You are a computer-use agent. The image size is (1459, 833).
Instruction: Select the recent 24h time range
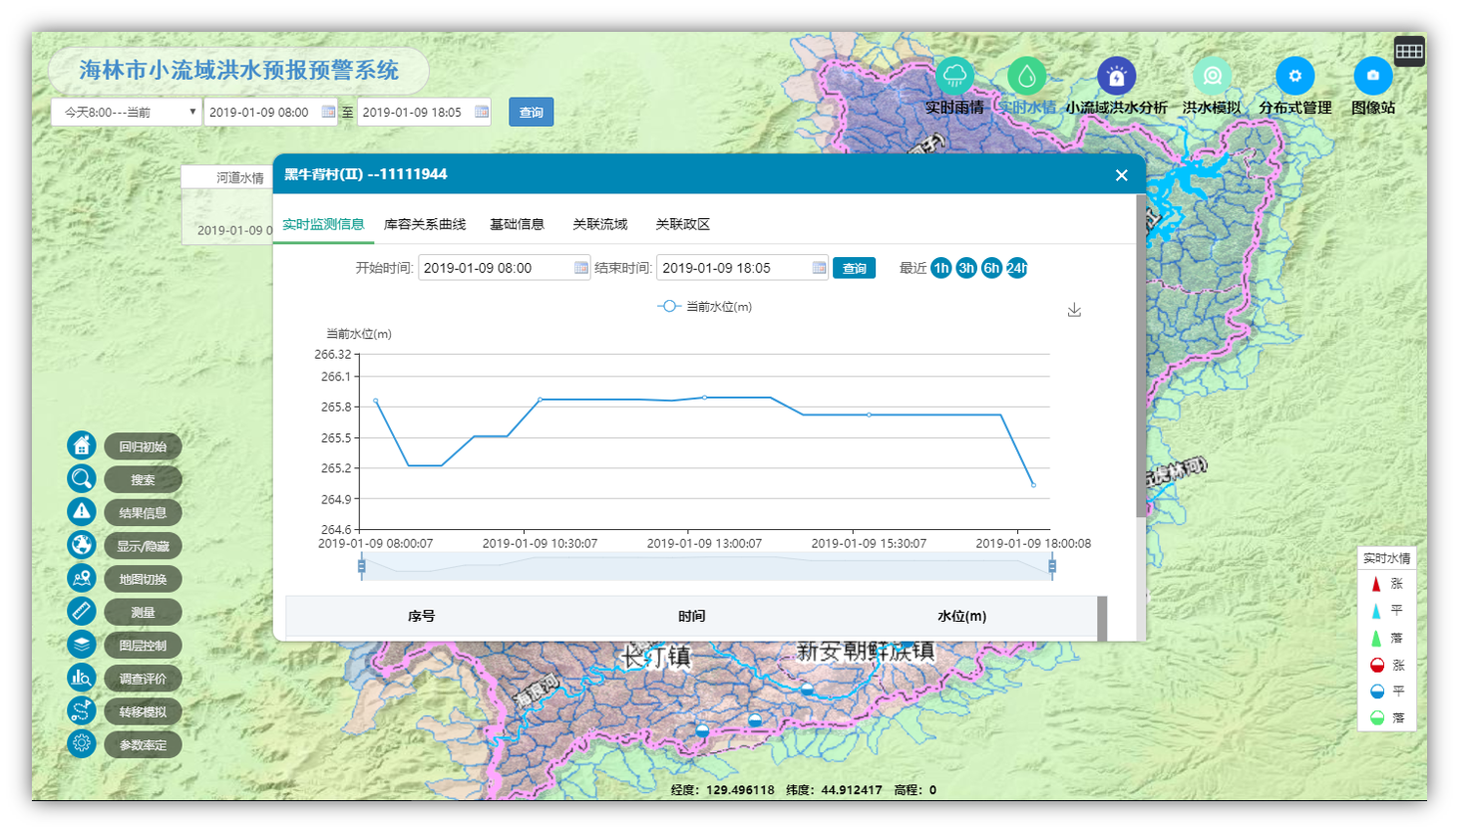(x=1016, y=268)
